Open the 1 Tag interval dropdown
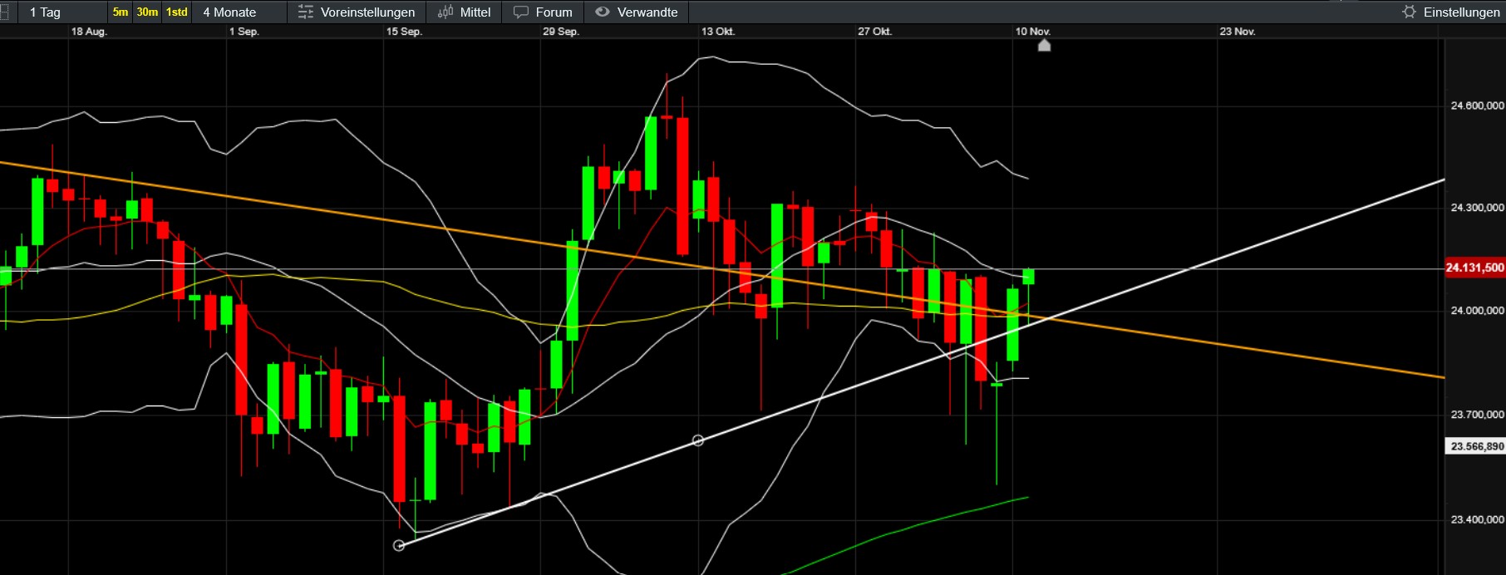Viewport: 1506px width, 575px height. pos(45,12)
